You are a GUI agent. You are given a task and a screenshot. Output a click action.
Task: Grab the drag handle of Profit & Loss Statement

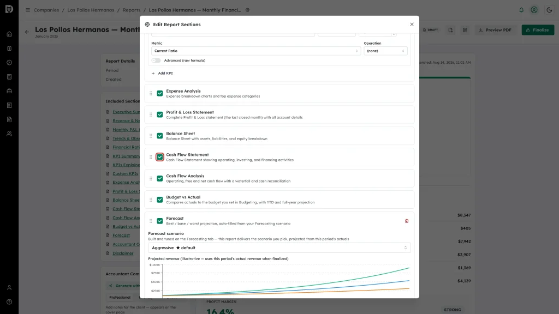(x=151, y=114)
